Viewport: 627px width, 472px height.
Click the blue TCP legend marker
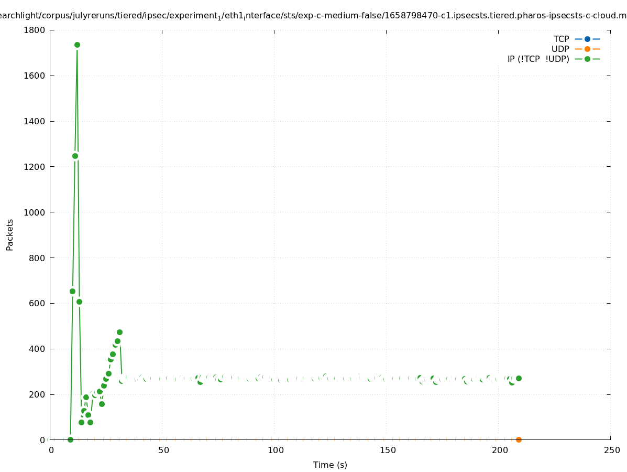[587, 39]
